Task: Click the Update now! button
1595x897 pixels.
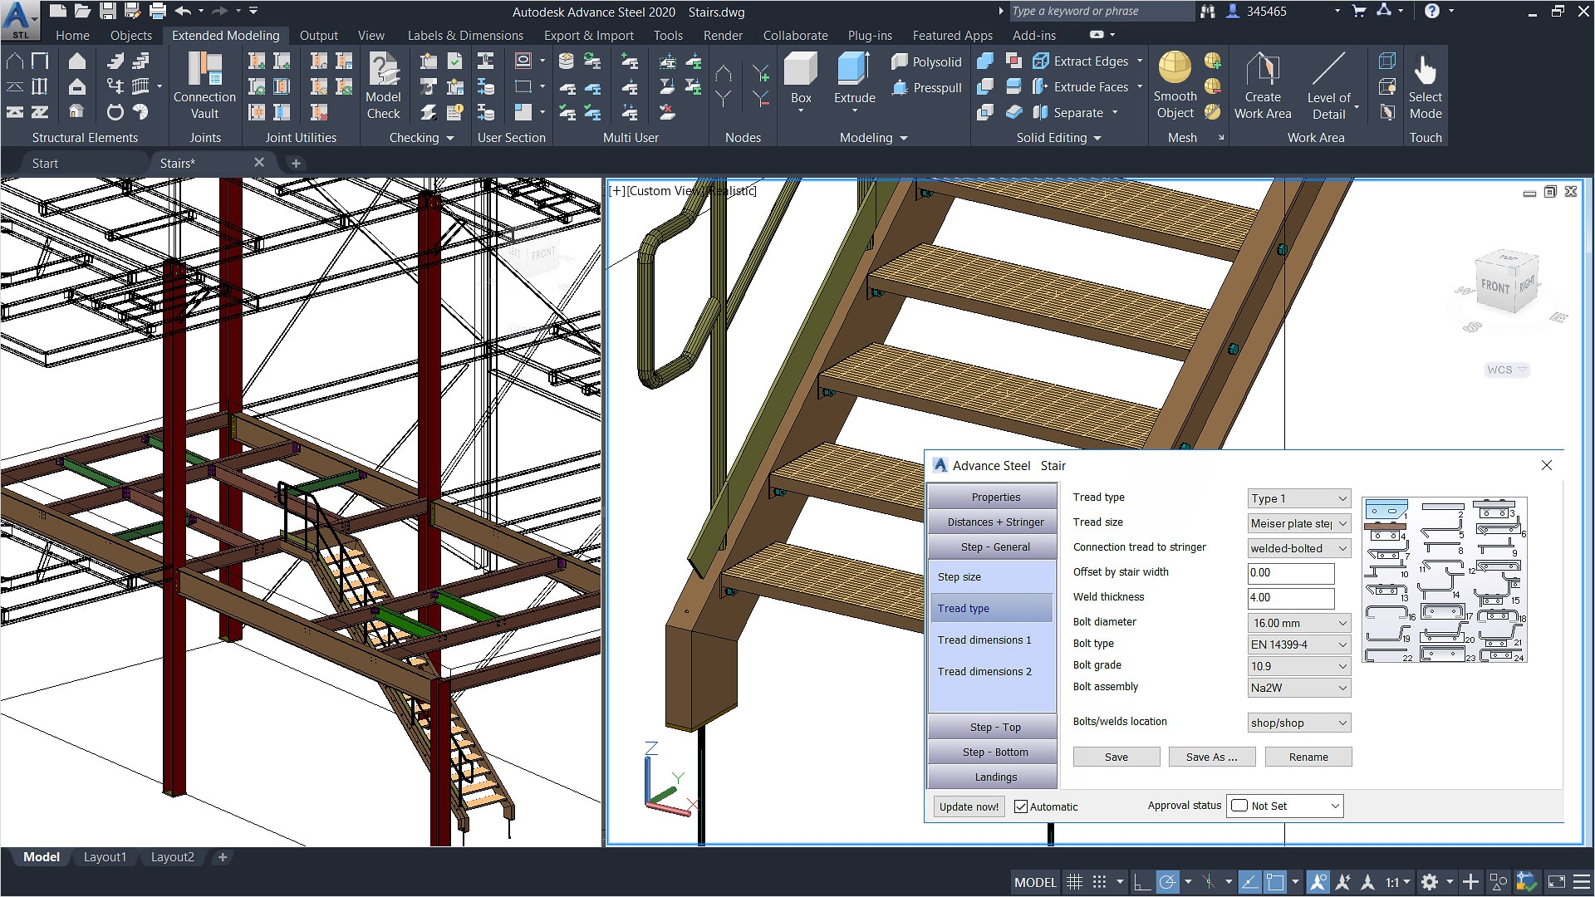Action: [x=969, y=806]
